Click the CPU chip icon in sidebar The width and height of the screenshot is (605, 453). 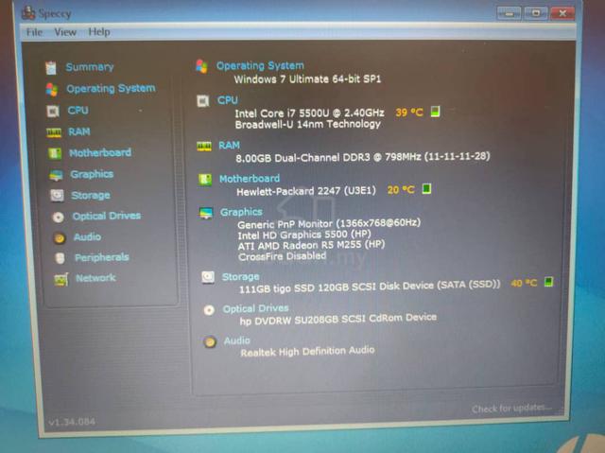(53, 112)
